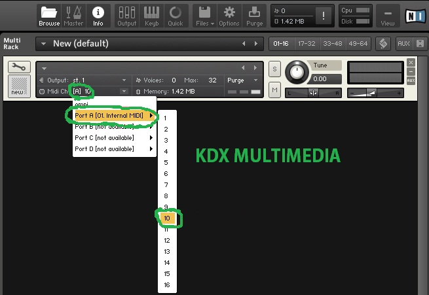This screenshot has height=295, width=429.
Task: Open the Quick load browser
Action: tap(176, 16)
